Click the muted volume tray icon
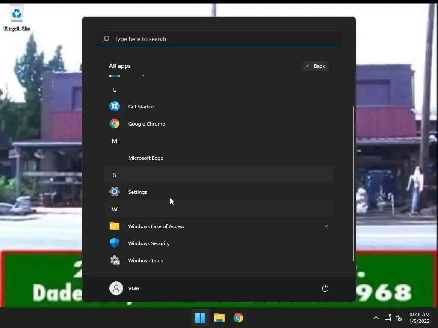Viewport: 438px width, 328px height. 399,318
